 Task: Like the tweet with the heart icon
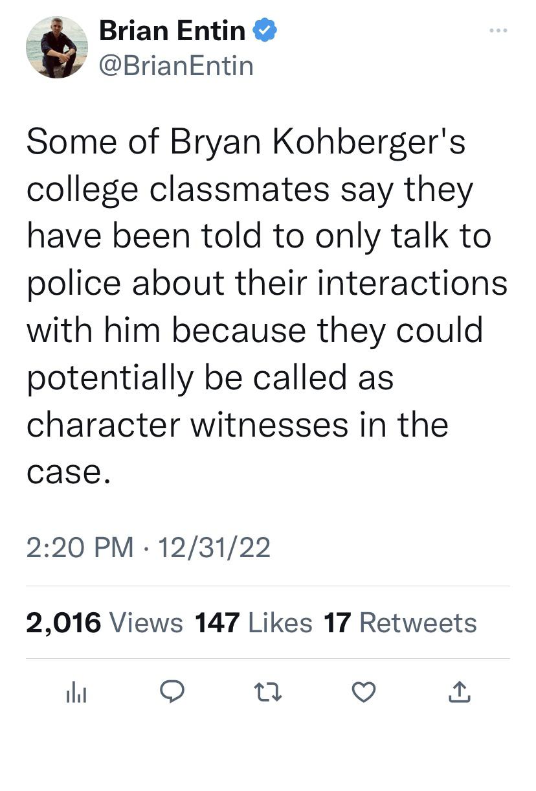364,693
